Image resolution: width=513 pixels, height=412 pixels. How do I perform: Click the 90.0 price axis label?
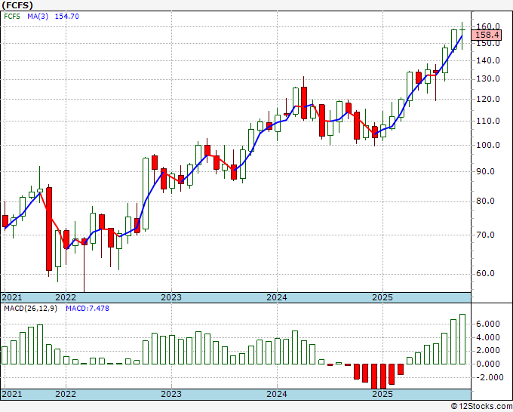pyautogui.click(x=486, y=171)
